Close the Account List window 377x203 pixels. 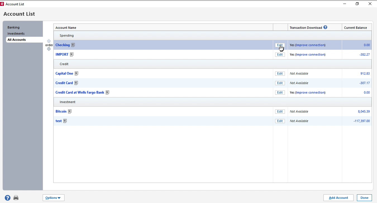(370, 4)
